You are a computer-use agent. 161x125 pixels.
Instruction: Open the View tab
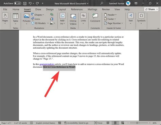pos(117,9)
